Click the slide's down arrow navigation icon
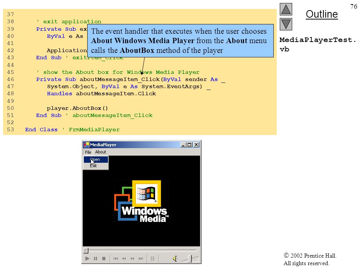Screen dimensions: 361x270 (x=286, y=24)
